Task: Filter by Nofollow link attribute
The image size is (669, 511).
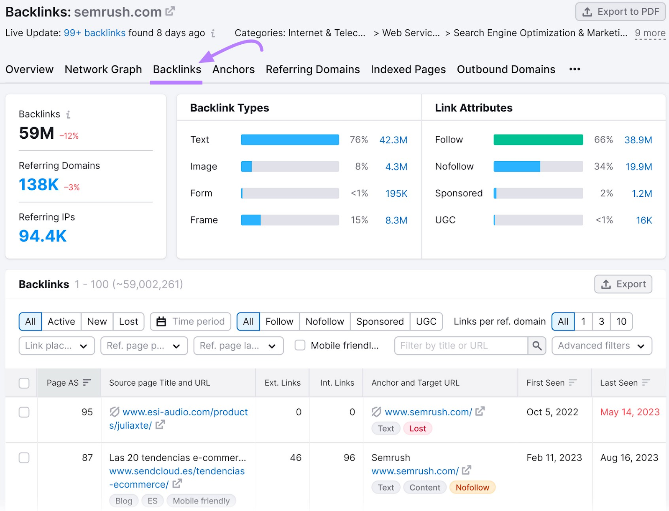Action: click(x=325, y=321)
